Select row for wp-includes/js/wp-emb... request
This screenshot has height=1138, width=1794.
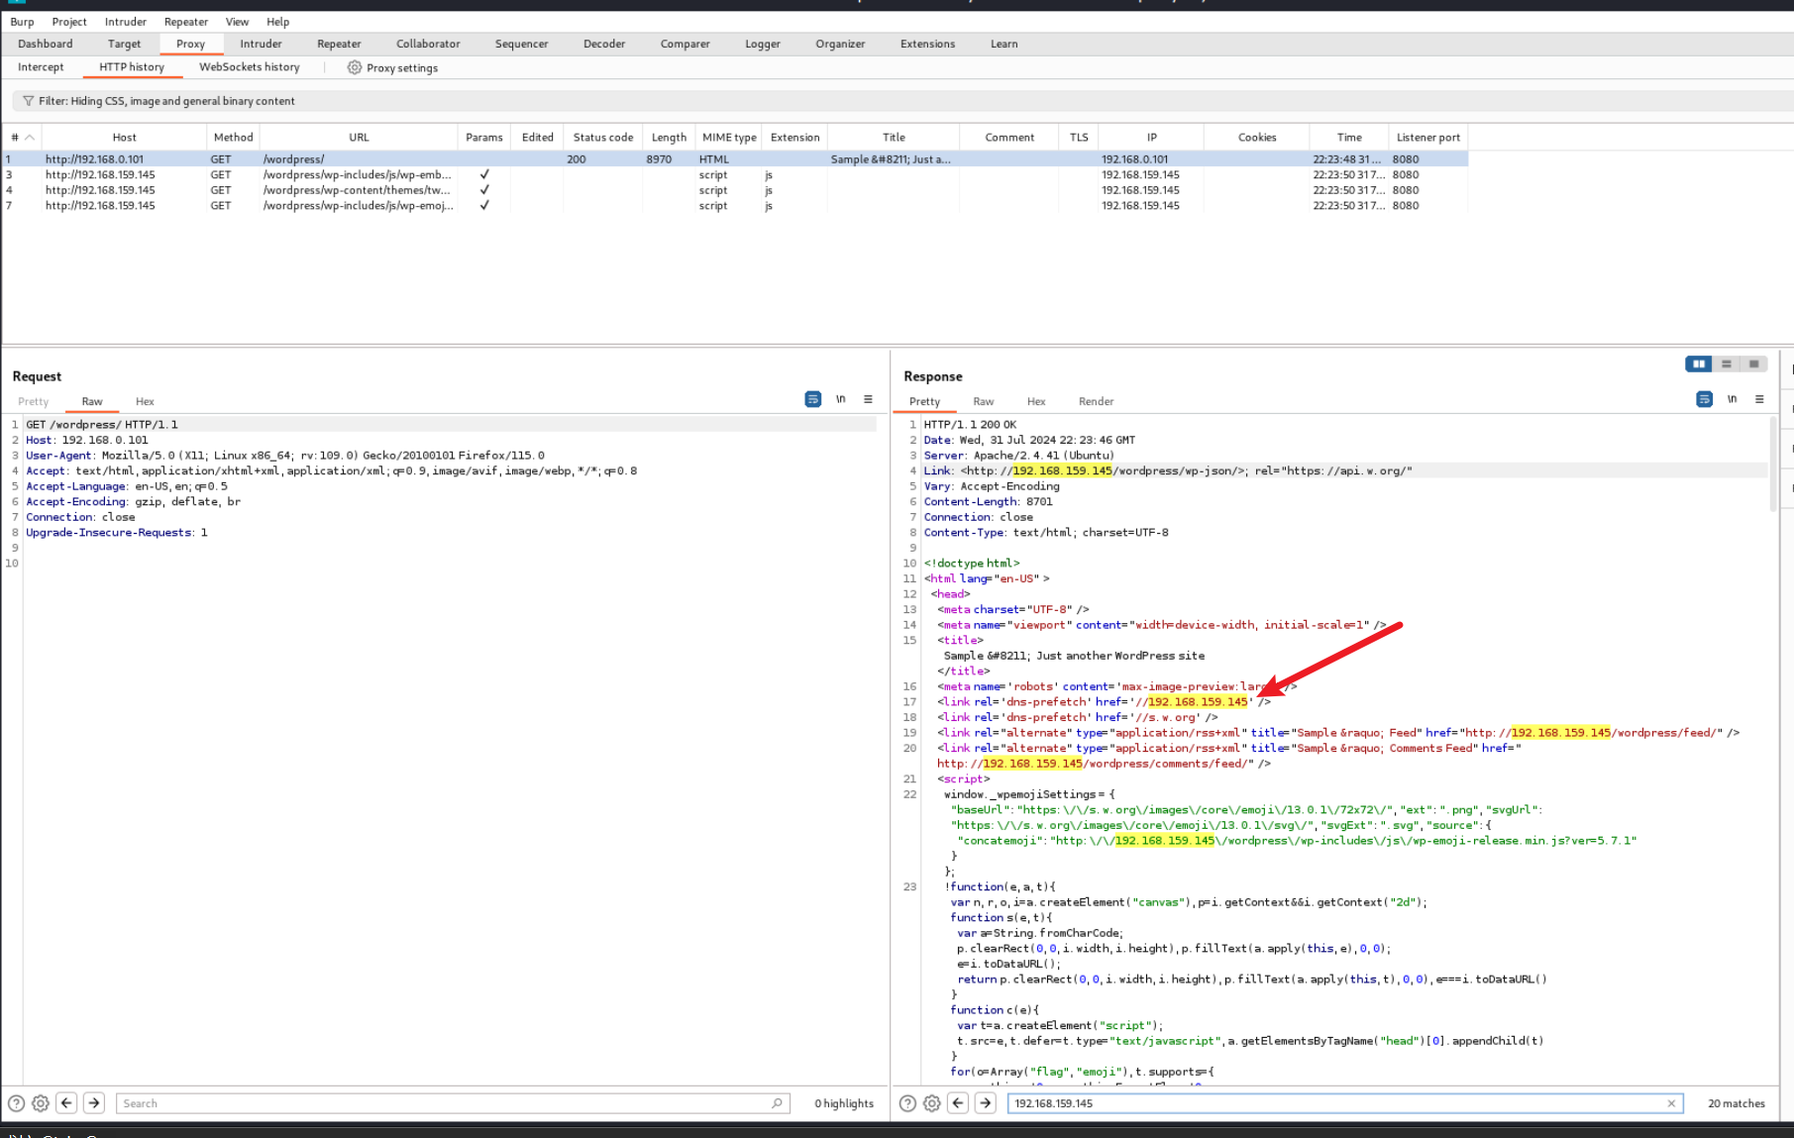[735, 175]
